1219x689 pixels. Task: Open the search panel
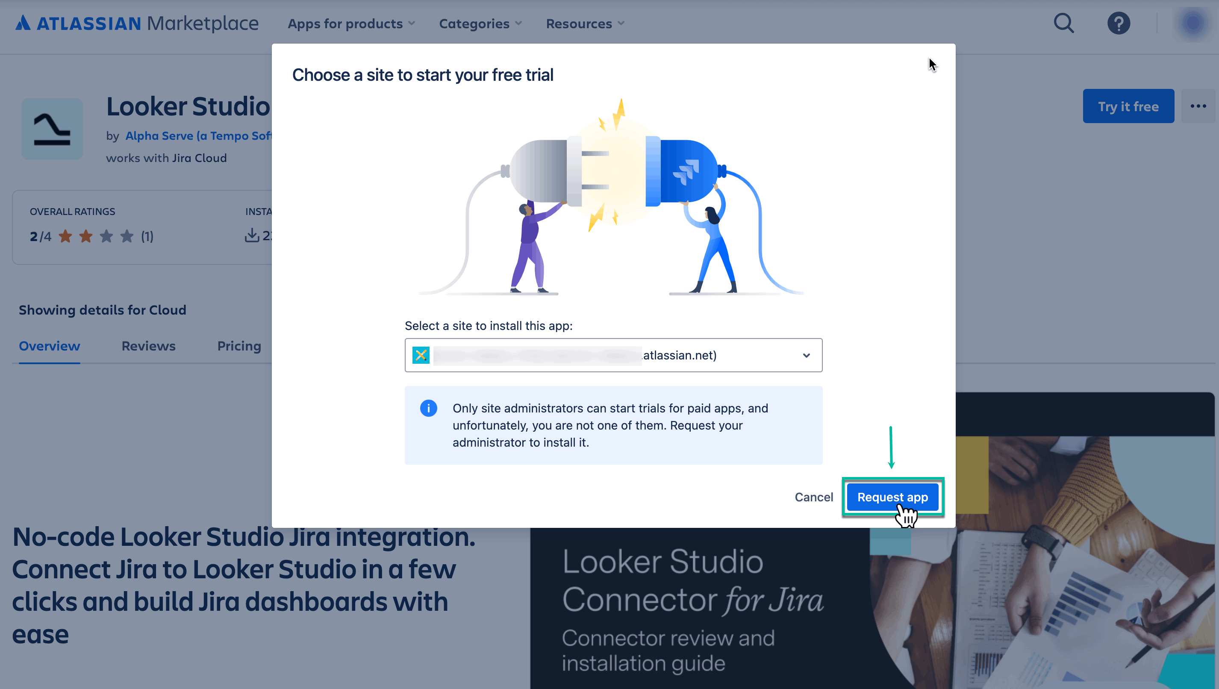[1063, 23]
